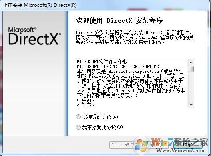The height and width of the screenshot is (156, 211).
Task: Click the scroll-up arrow of the license box
Action: tap(191, 62)
